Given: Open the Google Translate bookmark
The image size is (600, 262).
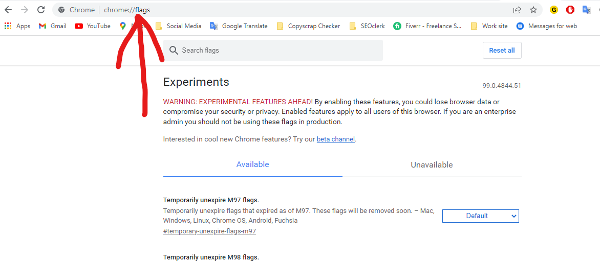Looking at the screenshot, I should (239, 26).
